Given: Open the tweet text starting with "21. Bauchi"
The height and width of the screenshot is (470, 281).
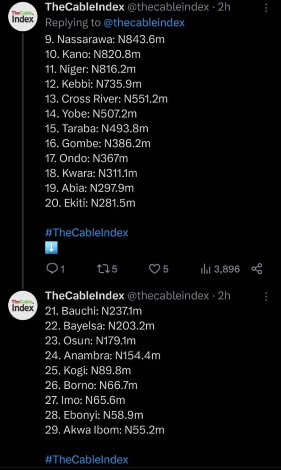Looking at the screenshot, I should 94,311.
